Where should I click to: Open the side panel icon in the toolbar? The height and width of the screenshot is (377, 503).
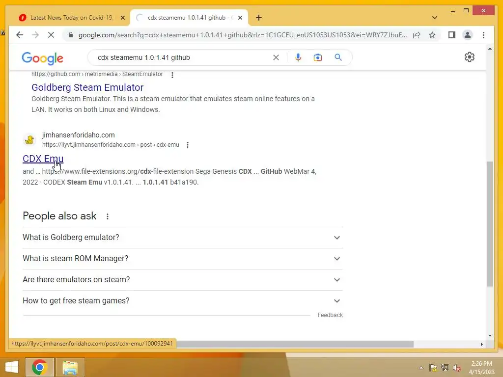pyautogui.click(x=452, y=35)
